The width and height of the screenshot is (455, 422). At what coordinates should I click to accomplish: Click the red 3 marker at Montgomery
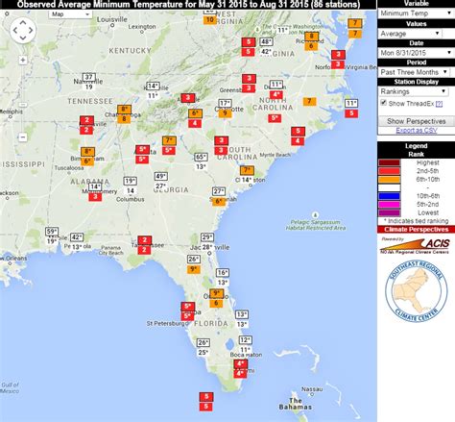point(95,196)
